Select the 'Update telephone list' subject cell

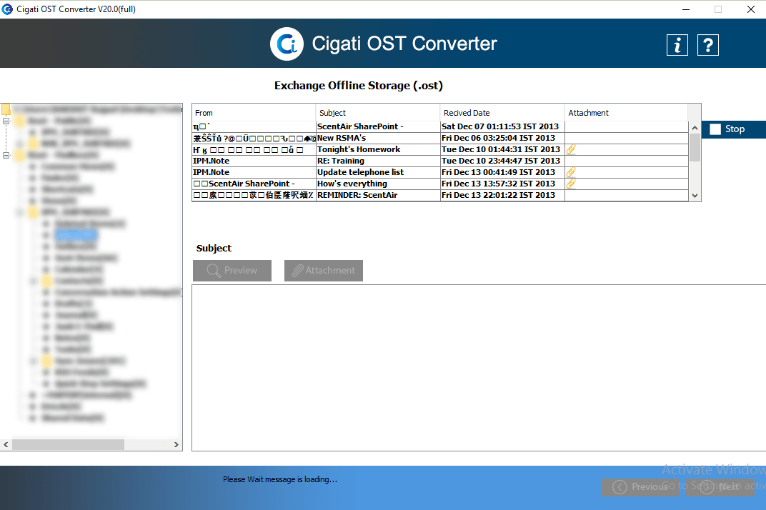(x=378, y=172)
